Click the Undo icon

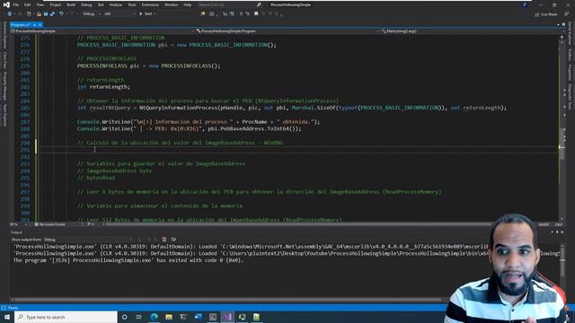pyautogui.click(x=61, y=14)
